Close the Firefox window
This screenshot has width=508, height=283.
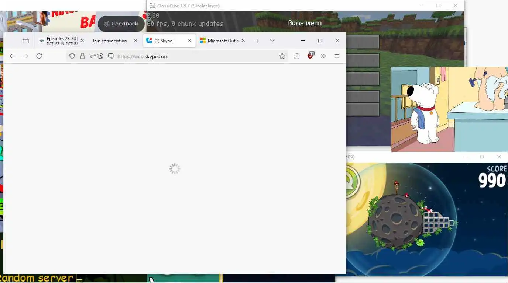click(x=337, y=41)
